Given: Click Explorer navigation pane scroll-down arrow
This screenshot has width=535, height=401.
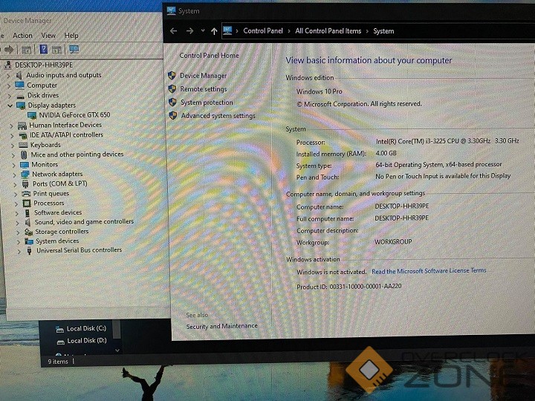Looking at the screenshot, I should point(117,351).
